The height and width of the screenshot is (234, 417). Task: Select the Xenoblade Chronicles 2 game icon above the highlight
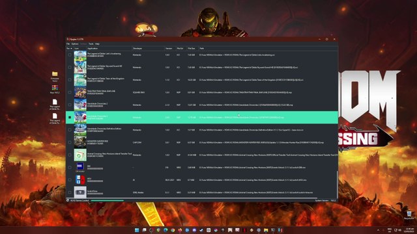click(x=80, y=105)
